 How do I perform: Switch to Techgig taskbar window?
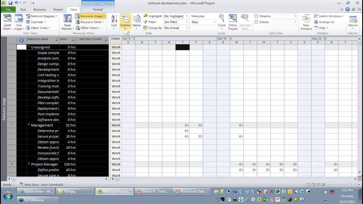[x=75, y=192]
